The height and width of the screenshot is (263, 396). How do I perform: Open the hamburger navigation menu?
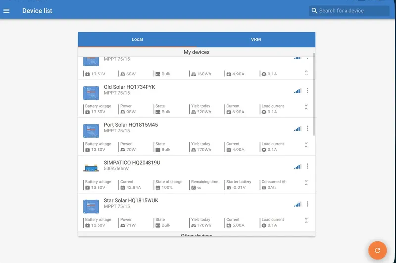coord(7,11)
